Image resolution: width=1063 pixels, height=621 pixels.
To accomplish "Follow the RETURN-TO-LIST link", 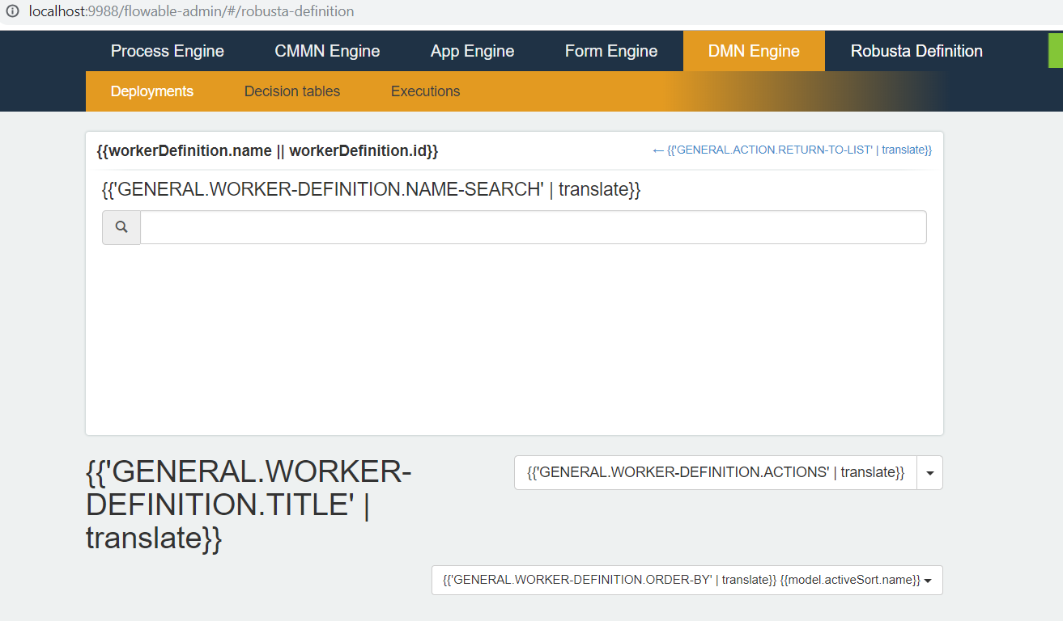I will 792,150.
